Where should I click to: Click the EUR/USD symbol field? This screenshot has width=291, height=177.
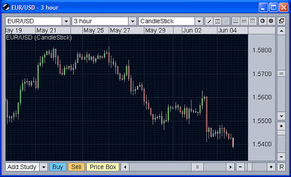pyautogui.click(x=34, y=21)
